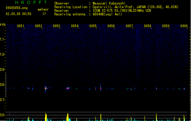Click the 0852 time marker
The height and width of the screenshot is (121, 191).
click(x=39, y=26)
